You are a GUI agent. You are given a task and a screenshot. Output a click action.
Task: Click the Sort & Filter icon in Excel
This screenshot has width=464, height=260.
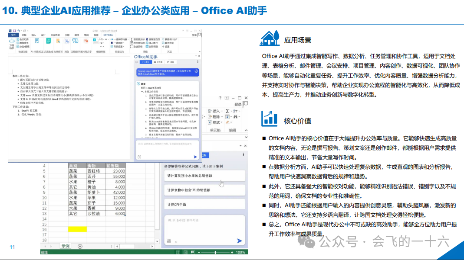236,111
